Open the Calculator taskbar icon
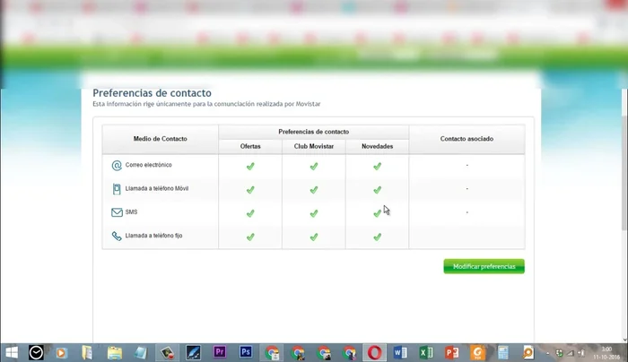The width and height of the screenshot is (628, 362). pos(503,352)
